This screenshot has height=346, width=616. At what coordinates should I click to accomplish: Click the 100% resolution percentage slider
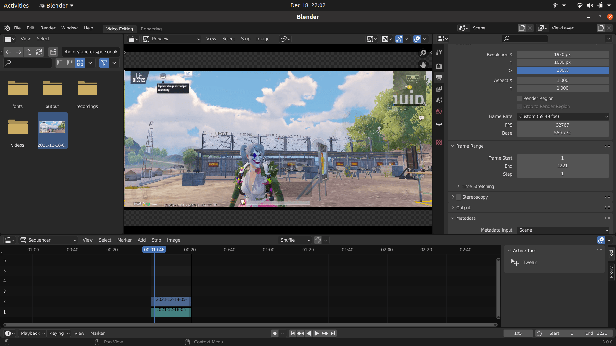(563, 70)
